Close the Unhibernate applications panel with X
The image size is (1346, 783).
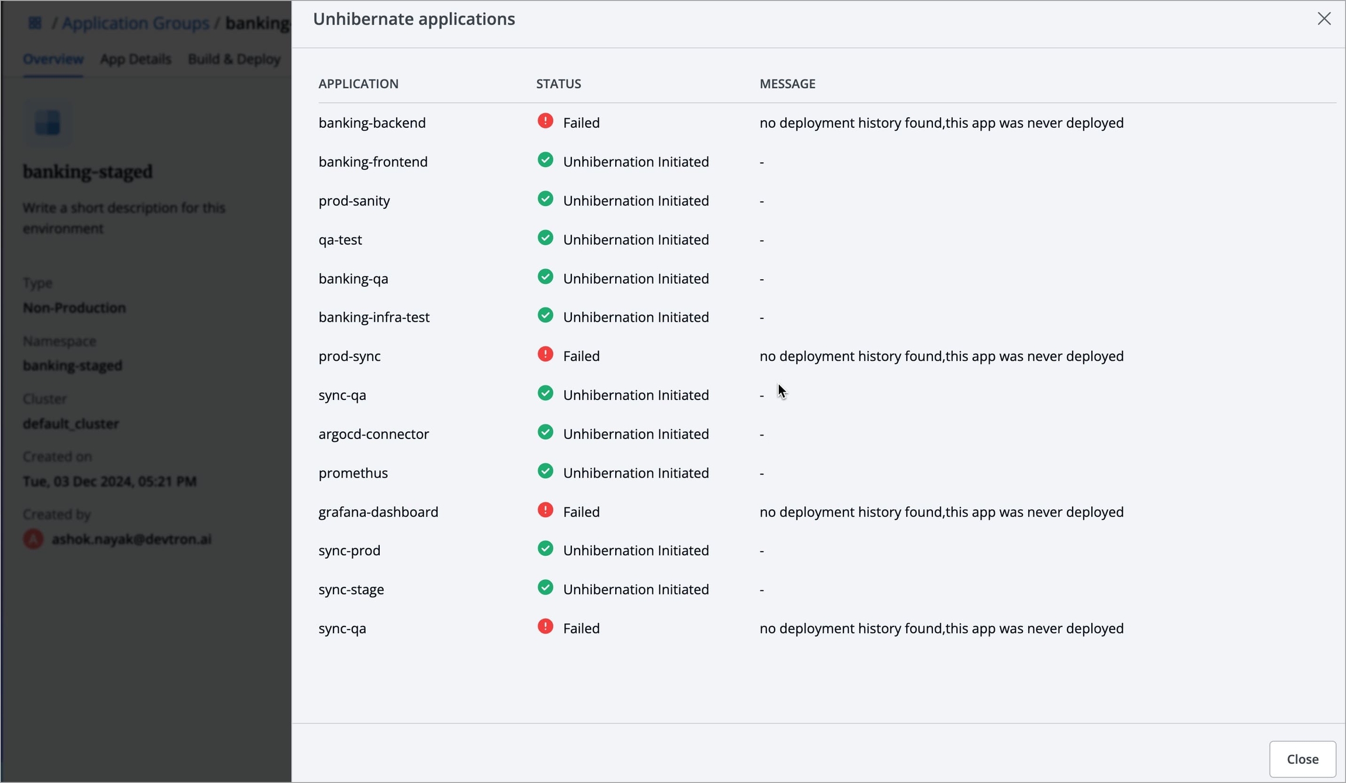(1324, 19)
